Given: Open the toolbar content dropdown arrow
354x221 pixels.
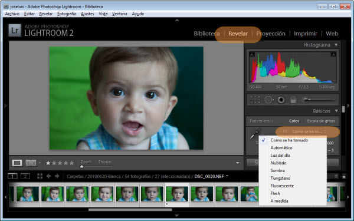Looking at the screenshot, I should click(x=238, y=163).
